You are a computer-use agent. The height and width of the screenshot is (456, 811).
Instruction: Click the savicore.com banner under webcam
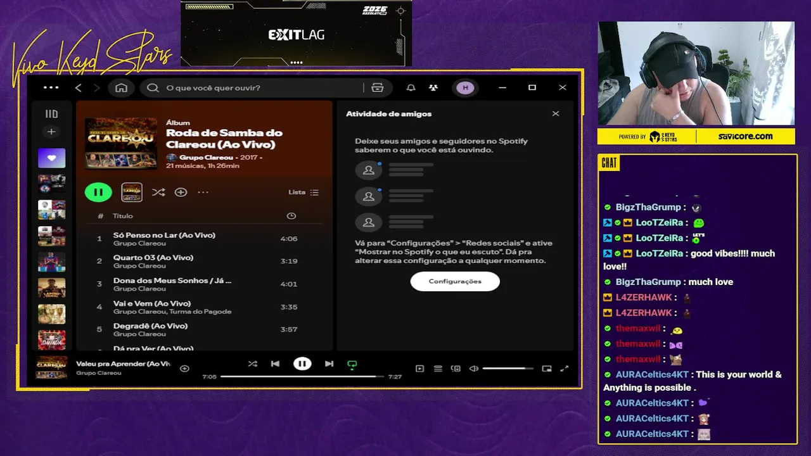coord(696,136)
